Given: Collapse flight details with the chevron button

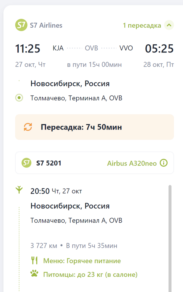Looking at the screenshot, I should coord(169,25).
